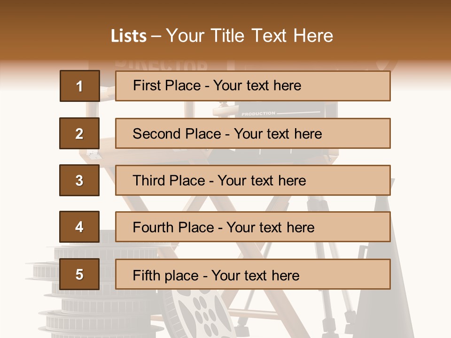Click the number 4 box
The image size is (451, 338).
click(x=79, y=227)
